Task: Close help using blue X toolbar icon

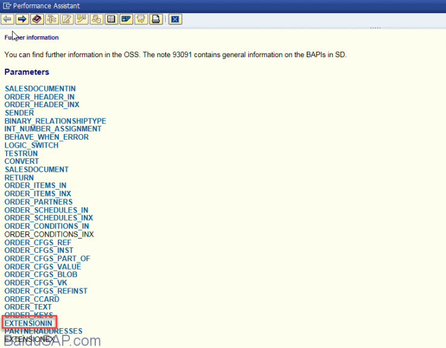Action: pos(175,19)
